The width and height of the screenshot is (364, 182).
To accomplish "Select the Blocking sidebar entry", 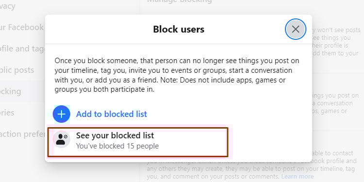I will (x=11, y=91).
